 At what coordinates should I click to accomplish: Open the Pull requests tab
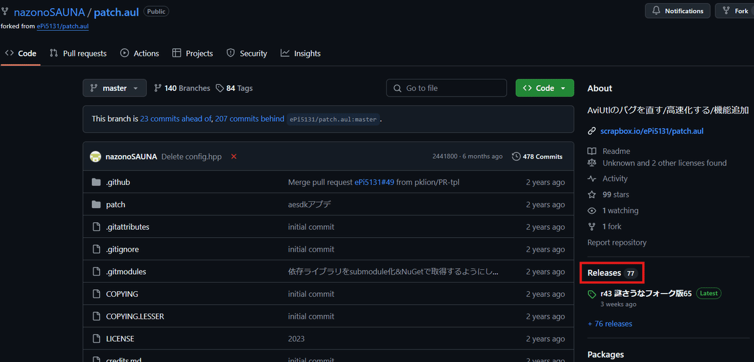[x=79, y=53]
